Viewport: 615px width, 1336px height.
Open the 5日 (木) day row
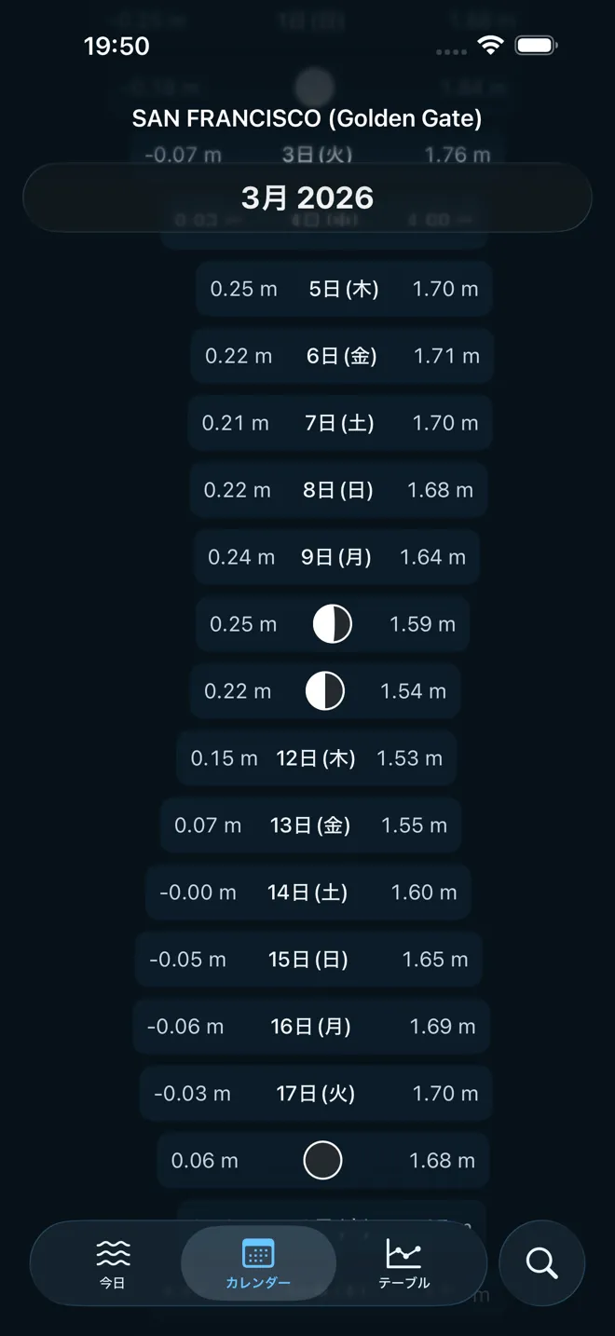tap(343, 289)
